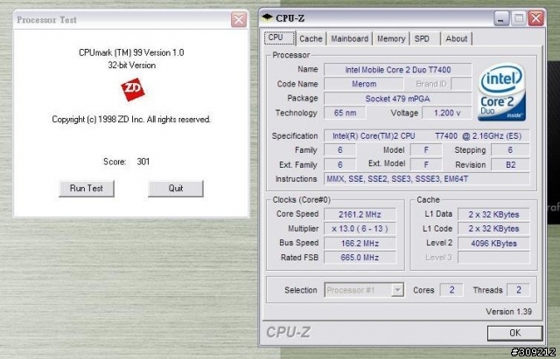Viewport: 560px width, 359px height.
Task: Click the Stepping value 6
Action: coord(510,150)
